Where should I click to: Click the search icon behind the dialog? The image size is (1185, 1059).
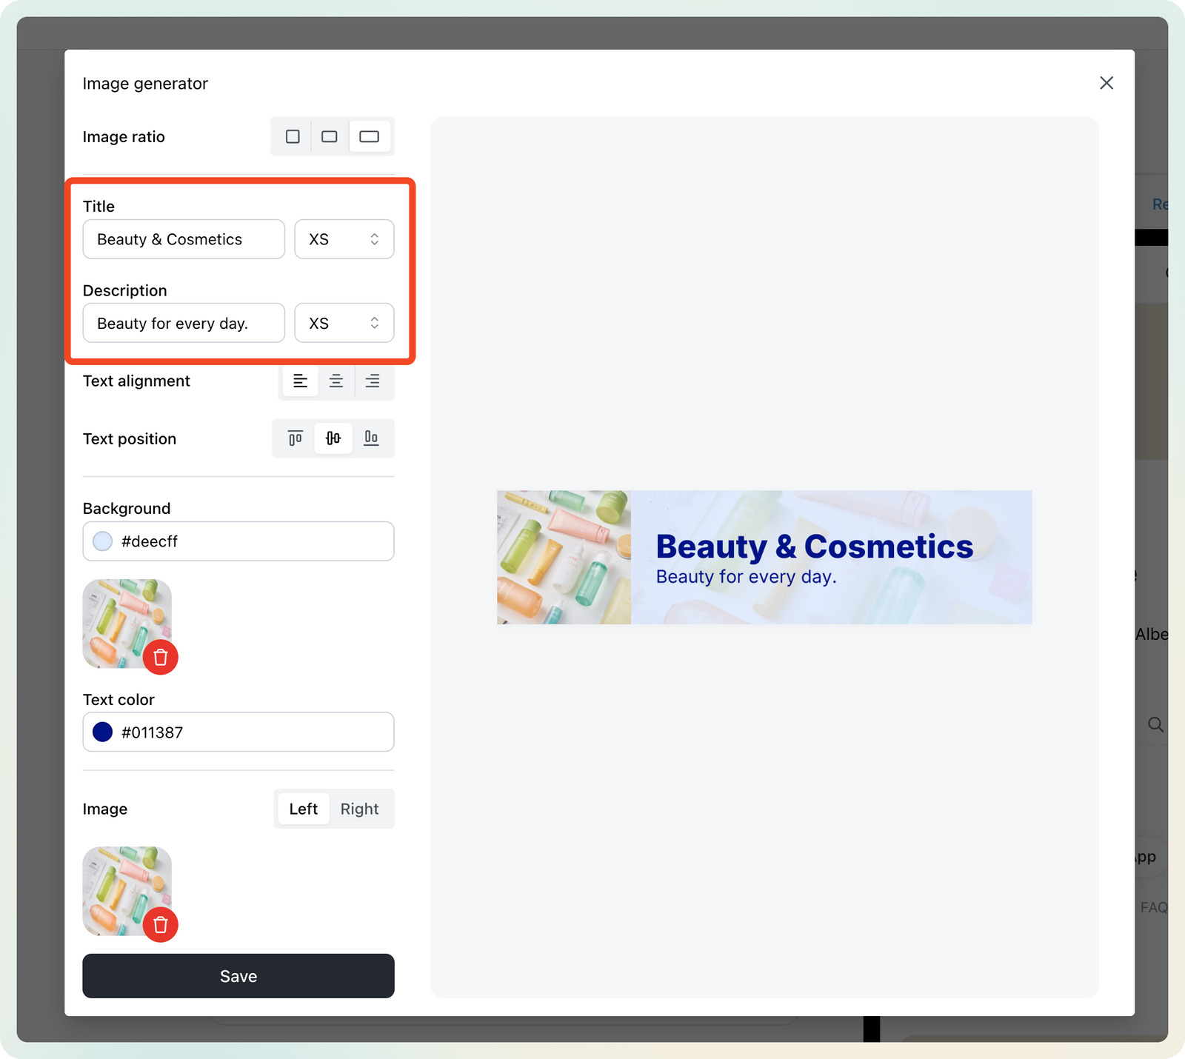tap(1155, 724)
